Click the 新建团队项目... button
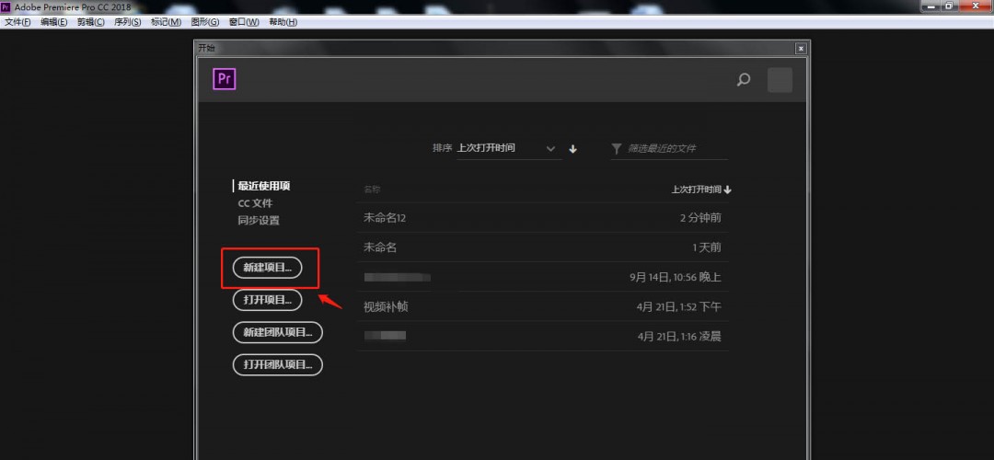Screen dimensions: 994x460 click(278, 333)
